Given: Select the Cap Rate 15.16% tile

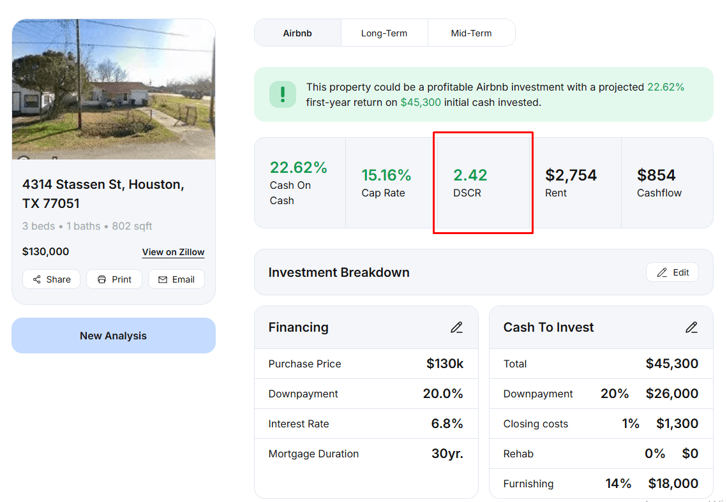Looking at the screenshot, I should point(391,182).
